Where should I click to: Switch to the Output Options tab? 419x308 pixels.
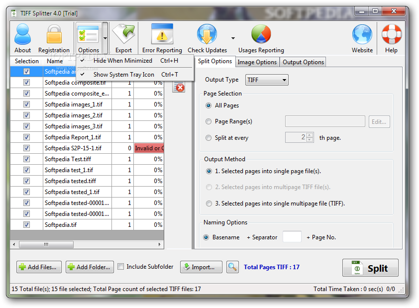(303, 62)
